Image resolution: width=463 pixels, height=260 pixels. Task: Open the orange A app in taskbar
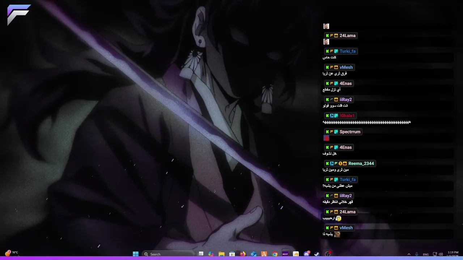coord(264,254)
